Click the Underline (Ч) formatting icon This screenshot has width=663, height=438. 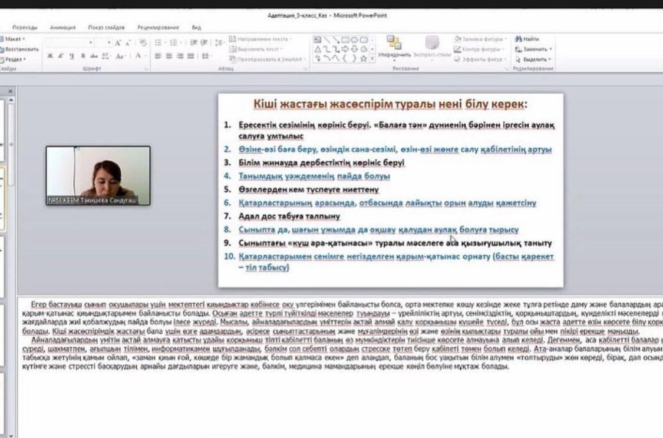(71, 56)
